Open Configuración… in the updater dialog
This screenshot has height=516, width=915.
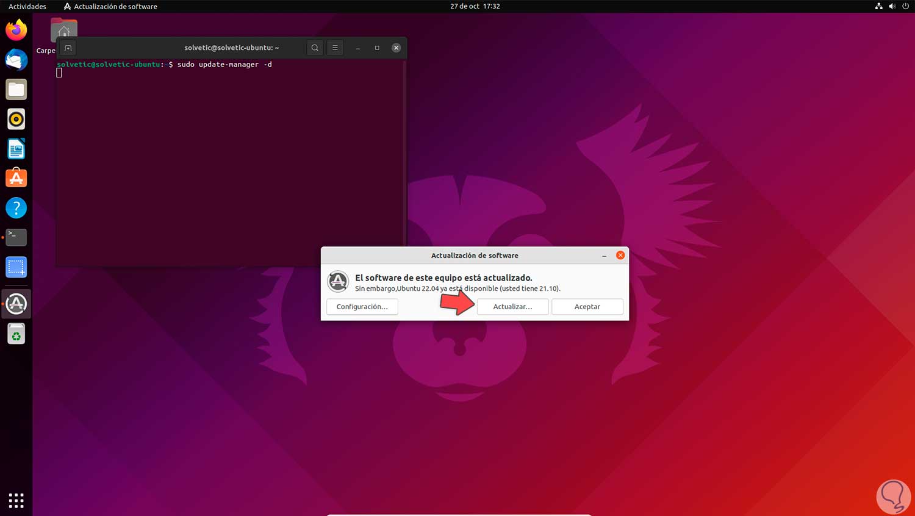[362, 307]
